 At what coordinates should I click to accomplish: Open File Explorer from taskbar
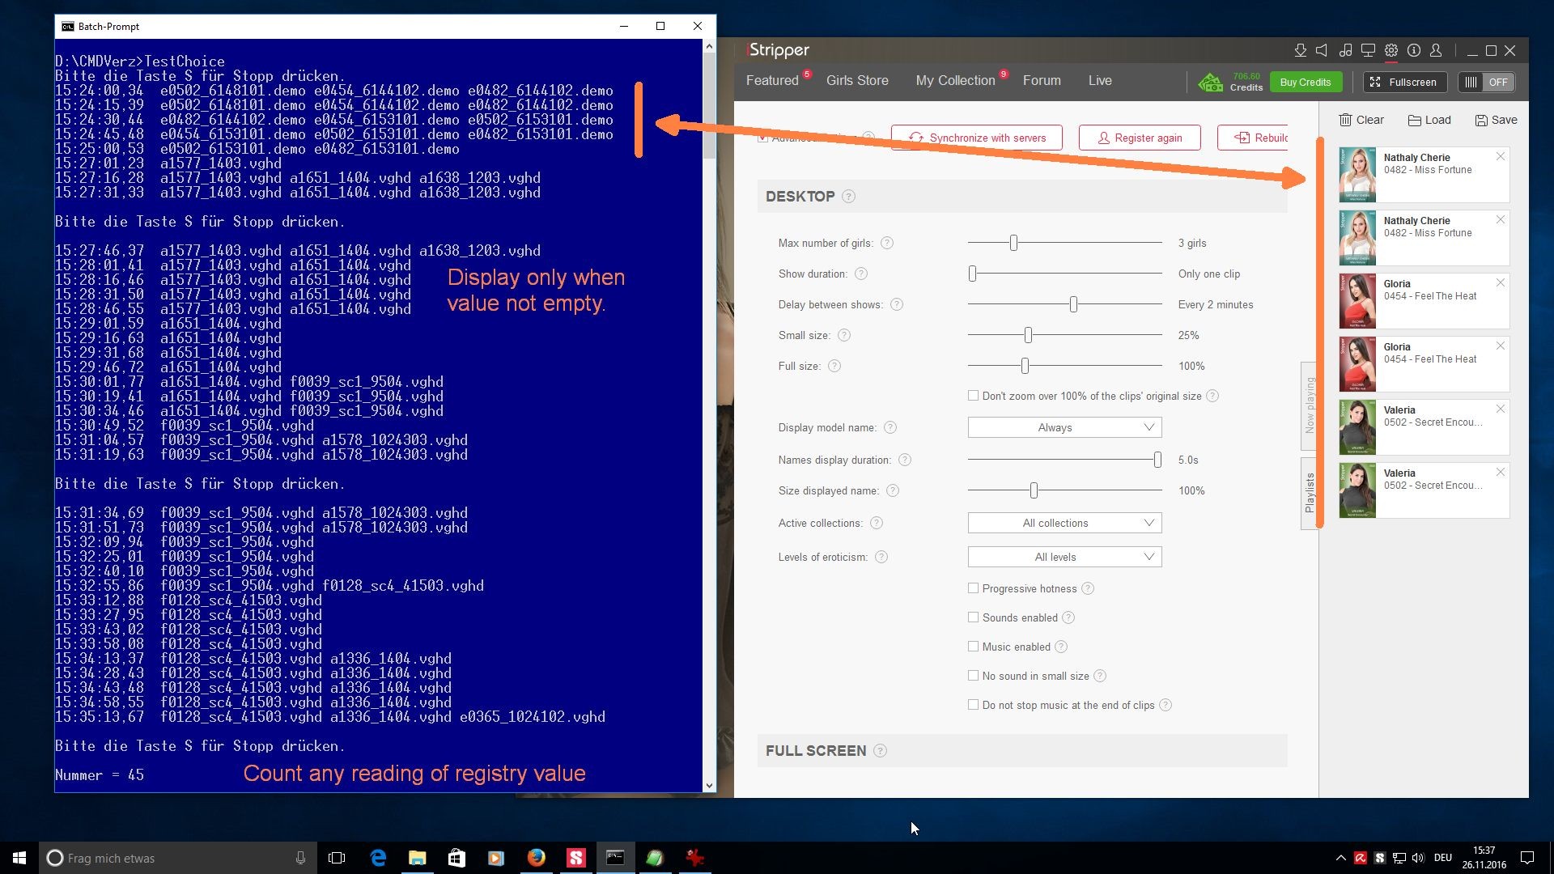417,858
